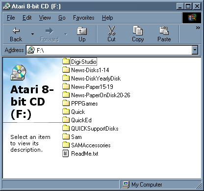Open the Edit menu
The image size is (204, 191).
click(x=27, y=18)
